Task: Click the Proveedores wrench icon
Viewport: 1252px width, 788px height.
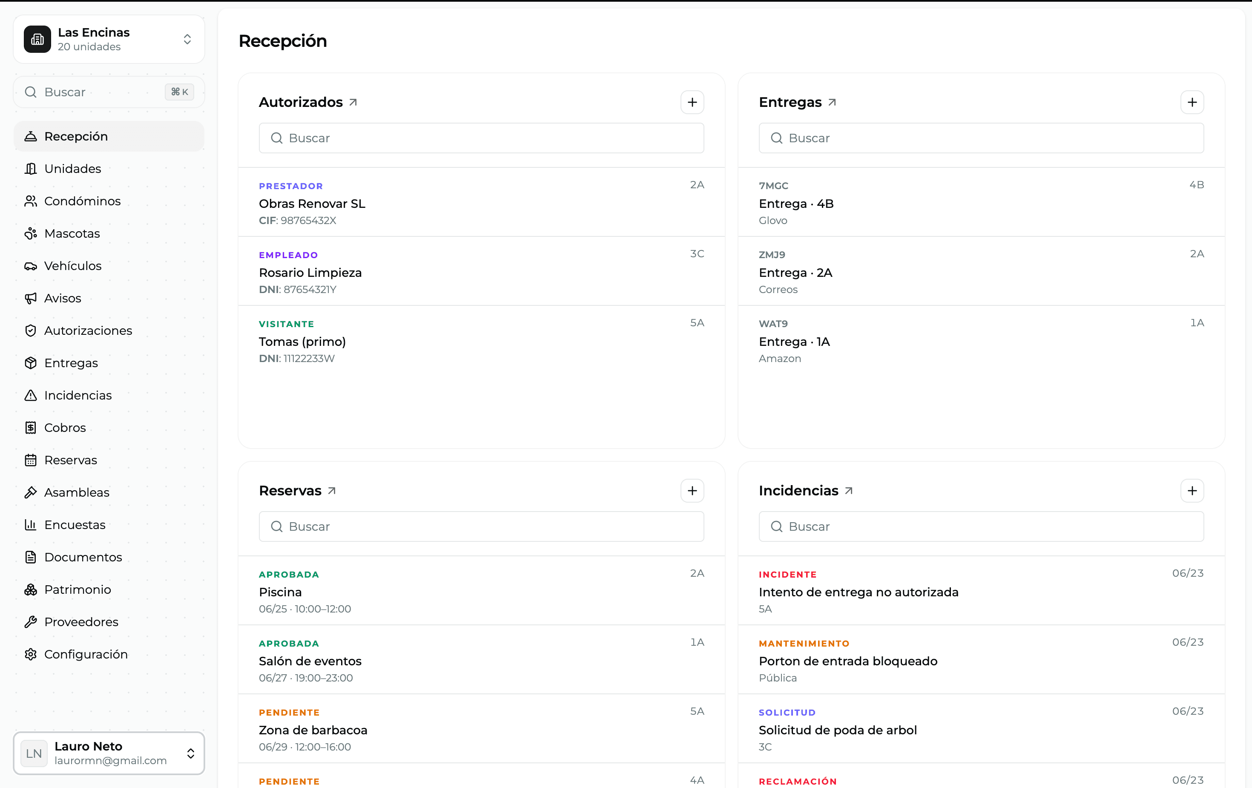Action: coord(31,621)
